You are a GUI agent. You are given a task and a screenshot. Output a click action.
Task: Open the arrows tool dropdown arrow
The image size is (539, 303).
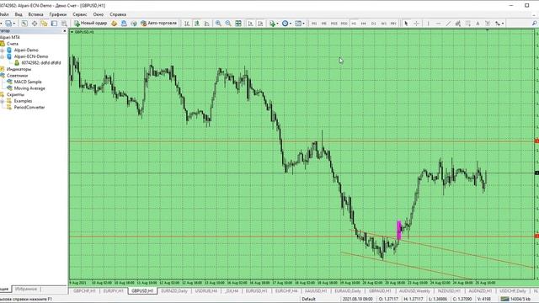[x=503, y=24]
